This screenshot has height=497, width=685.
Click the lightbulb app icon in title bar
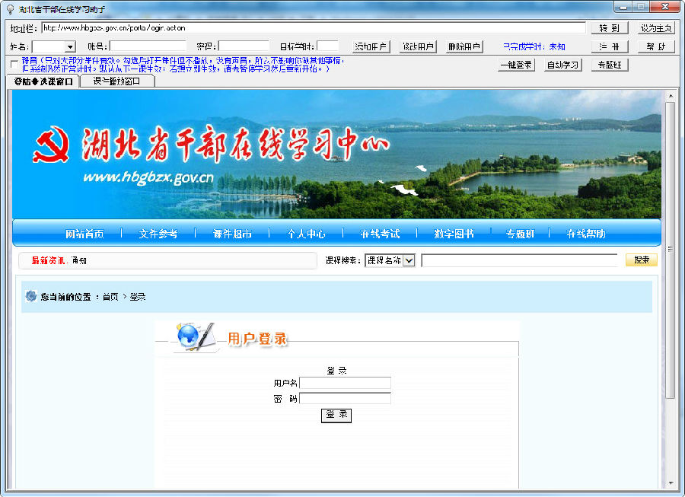pos(10,9)
